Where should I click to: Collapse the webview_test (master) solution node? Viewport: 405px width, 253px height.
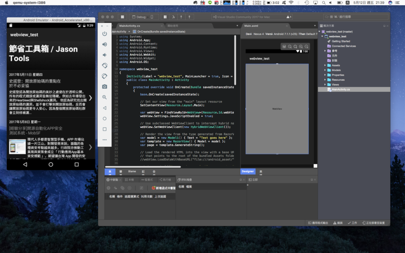point(320,32)
